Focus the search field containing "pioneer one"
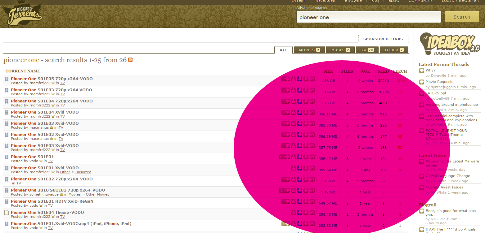Viewport: 485px width, 233px height. pos(368,17)
